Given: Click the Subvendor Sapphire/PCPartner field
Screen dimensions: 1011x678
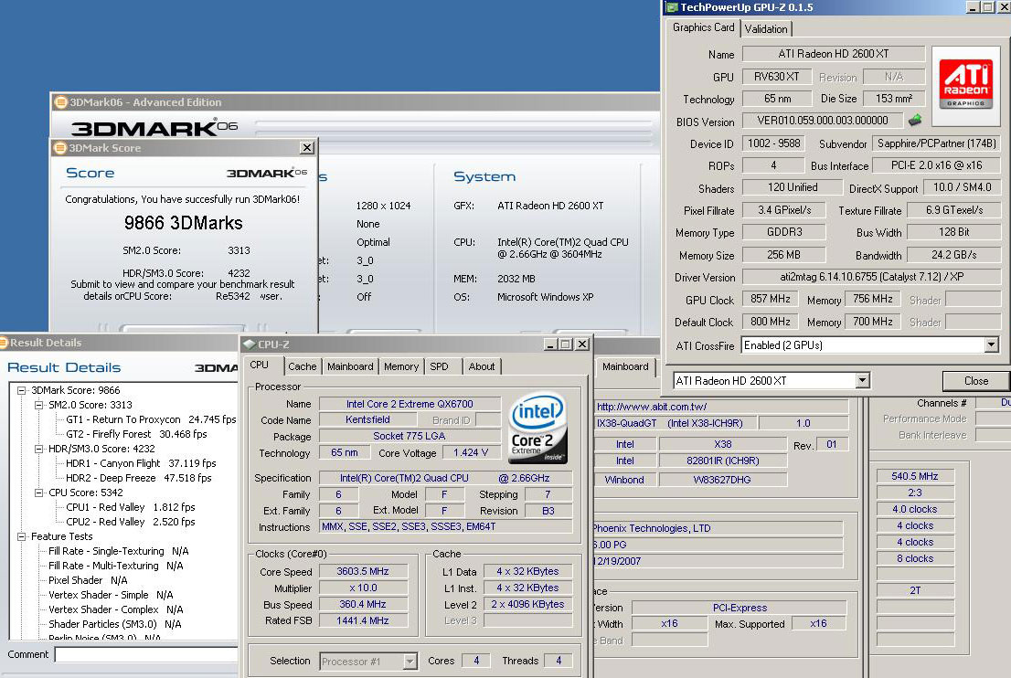Looking at the screenshot, I should tap(937, 143).
